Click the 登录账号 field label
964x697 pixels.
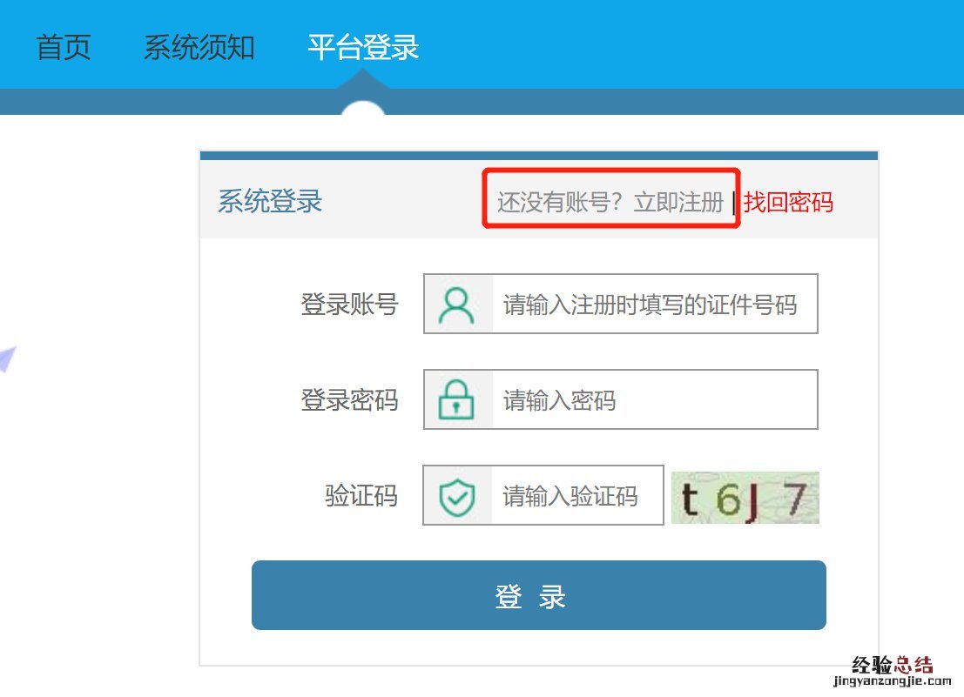pyautogui.click(x=349, y=304)
